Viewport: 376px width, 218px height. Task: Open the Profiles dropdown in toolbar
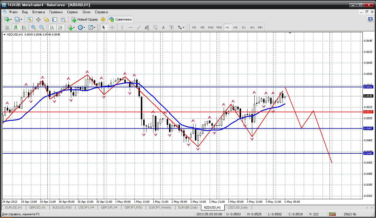click(18, 19)
